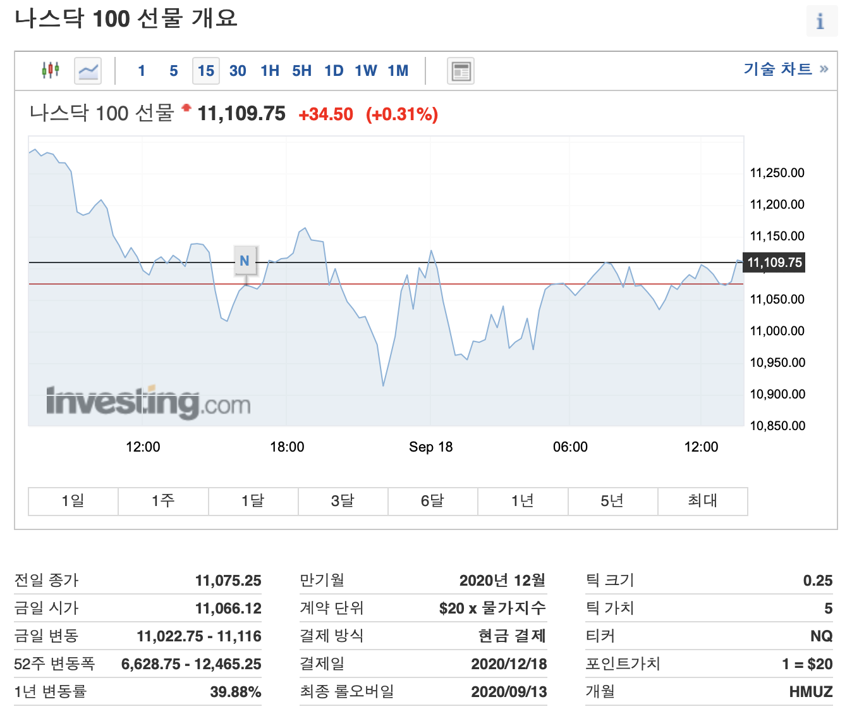
Task: Open the 기술 차트 link
Action: click(786, 69)
